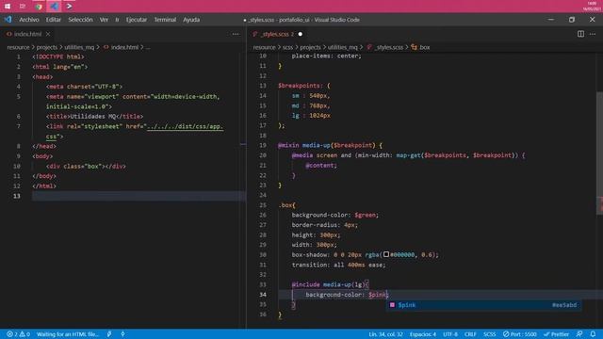603x339 pixels.
Task: Click the 'Lín. 34, col. 32' cursor position
Action: click(385, 334)
